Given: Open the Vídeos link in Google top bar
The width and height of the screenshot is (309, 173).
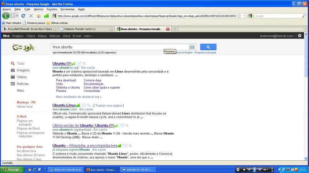Looking at the screenshot, I should coord(31,36).
